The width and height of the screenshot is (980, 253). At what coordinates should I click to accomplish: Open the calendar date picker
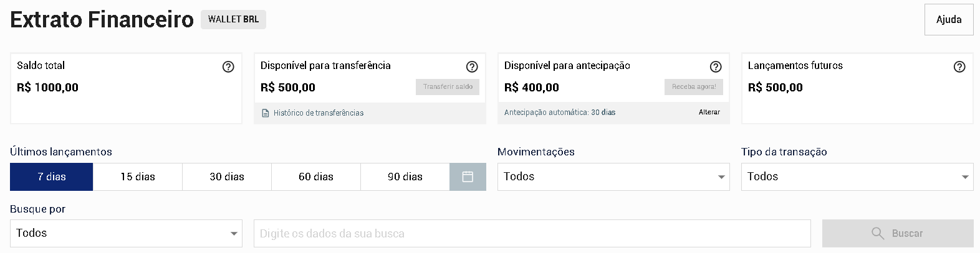[x=468, y=177]
